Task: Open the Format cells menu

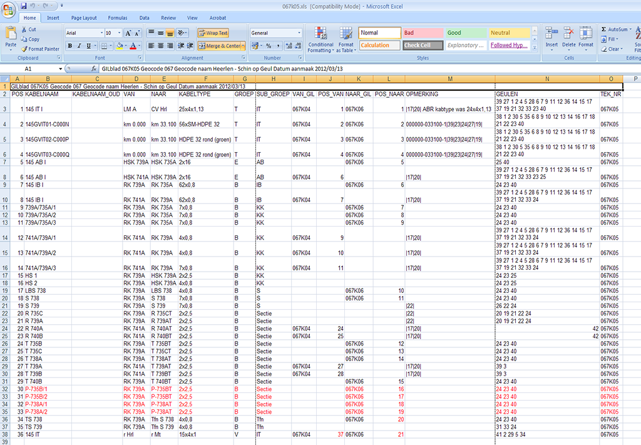Action: click(x=586, y=39)
